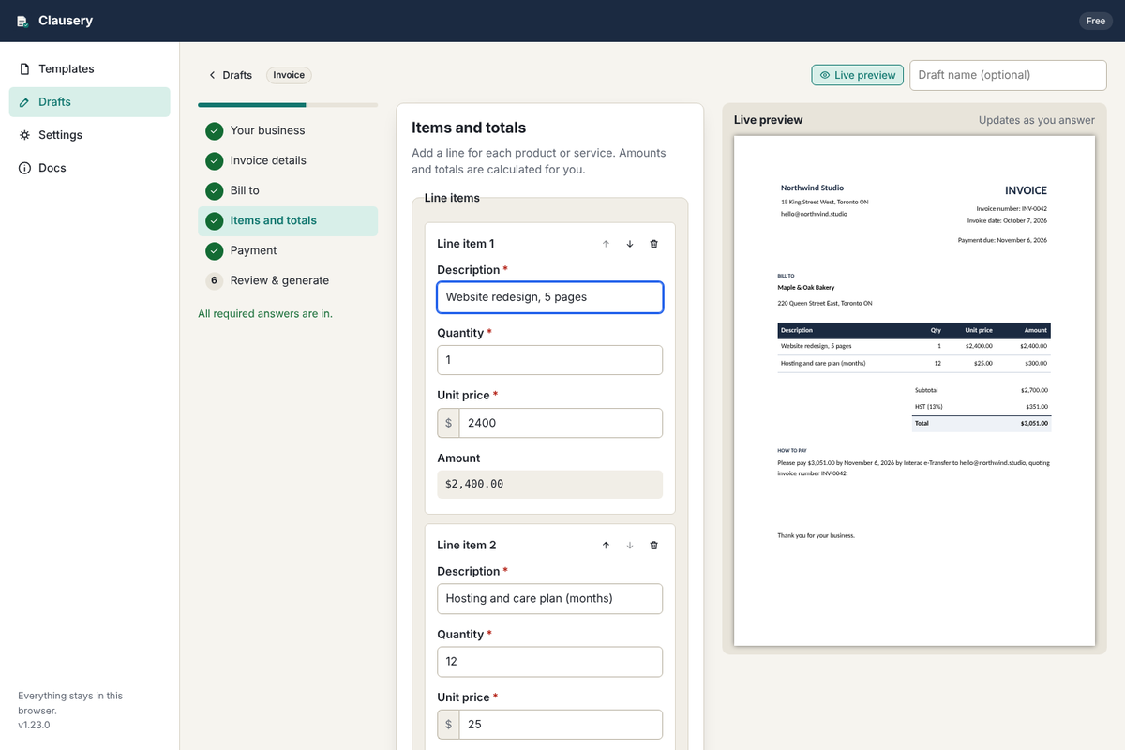This screenshot has width=1125, height=750.
Task: Click 'Maple & Oak Bakery' in the preview
Action: pyautogui.click(x=806, y=287)
